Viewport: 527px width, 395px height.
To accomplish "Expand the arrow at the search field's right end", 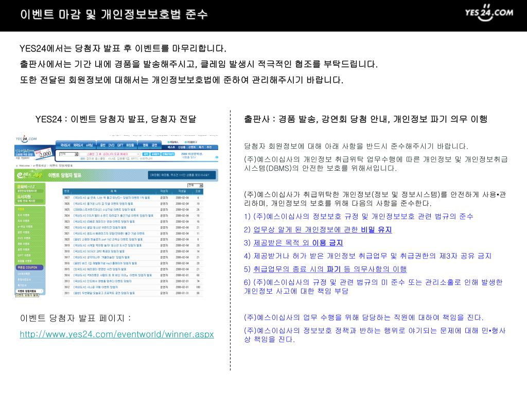I will [x=138, y=154].
